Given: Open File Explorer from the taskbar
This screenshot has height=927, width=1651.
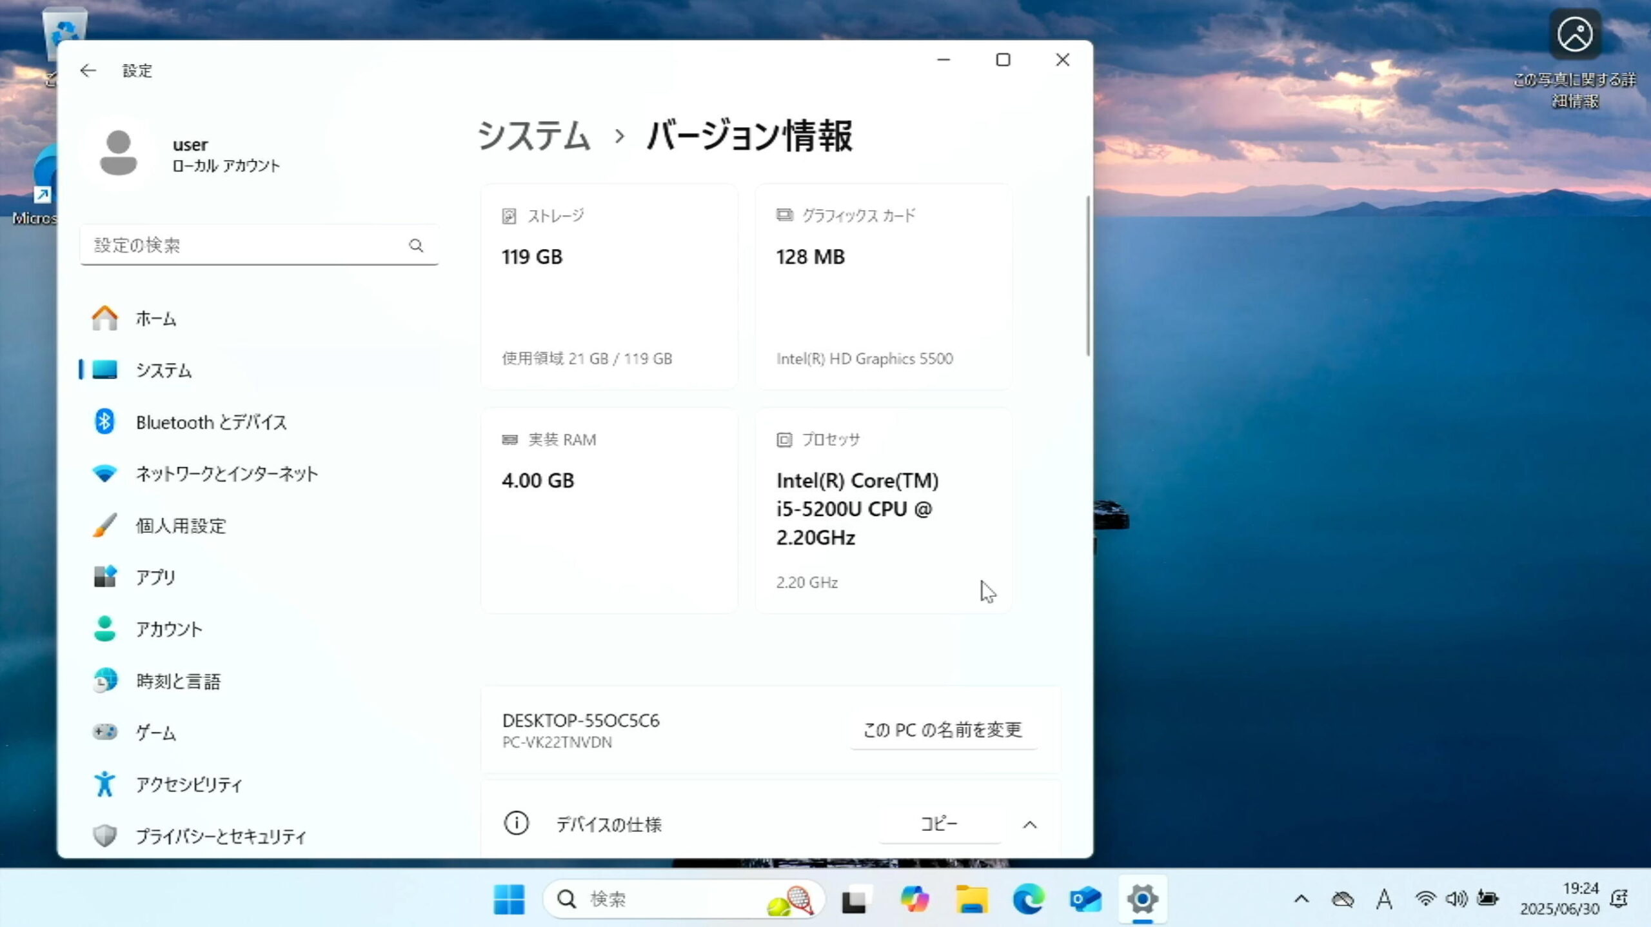Looking at the screenshot, I should point(973,899).
